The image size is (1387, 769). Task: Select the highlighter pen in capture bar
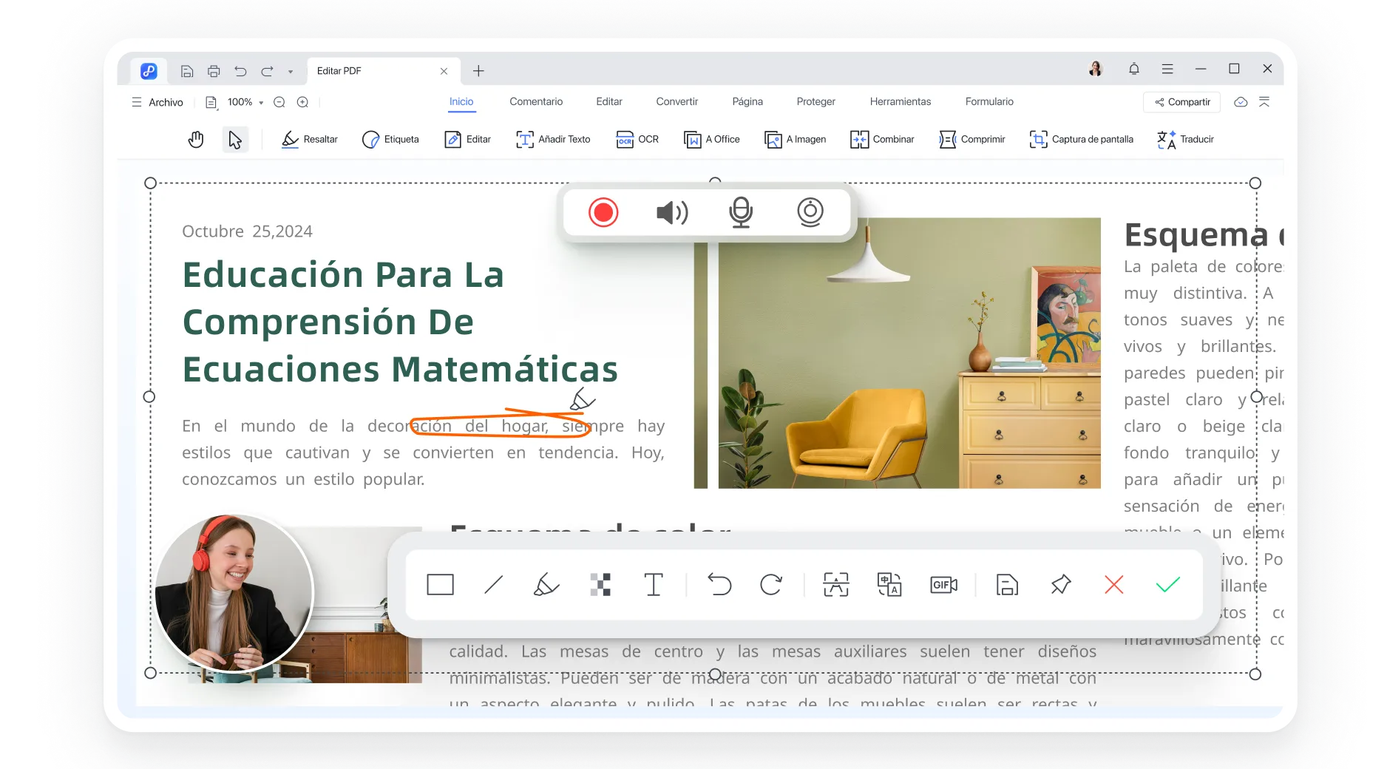click(x=546, y=585)
